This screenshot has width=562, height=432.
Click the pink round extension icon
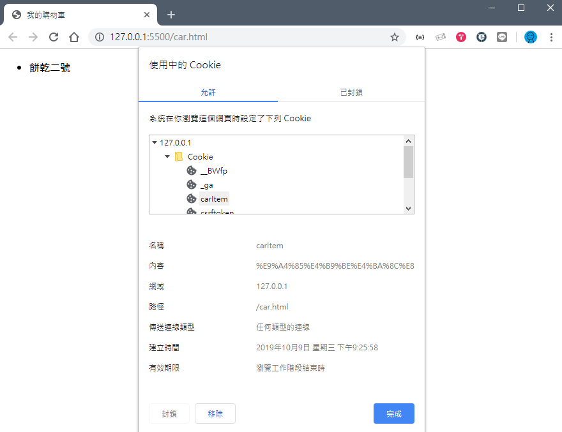[x=461, y=37]
